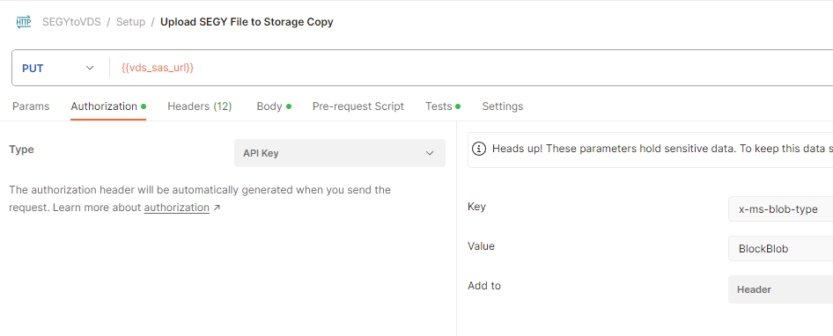Viewport: 833px width, 336px height.
Task: Click the info icon beside Heads up
Action: pos(479,150)
